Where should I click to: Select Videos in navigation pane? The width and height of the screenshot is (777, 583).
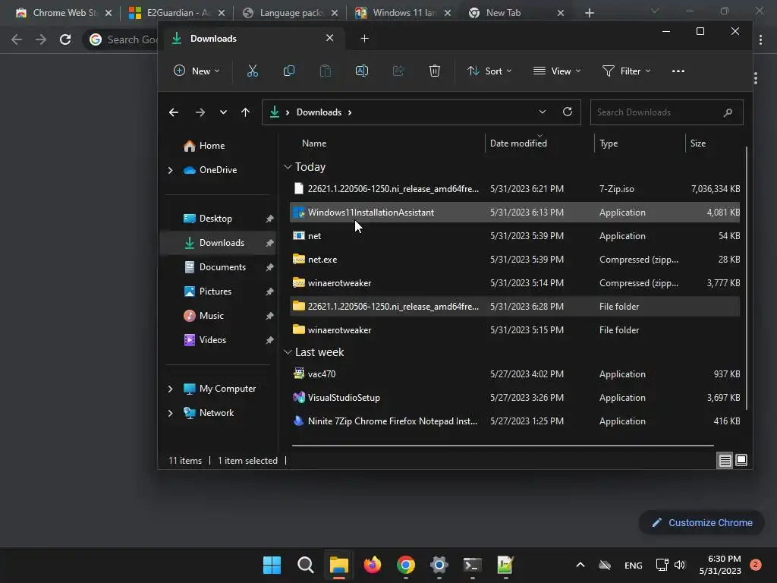pos(212,340)
